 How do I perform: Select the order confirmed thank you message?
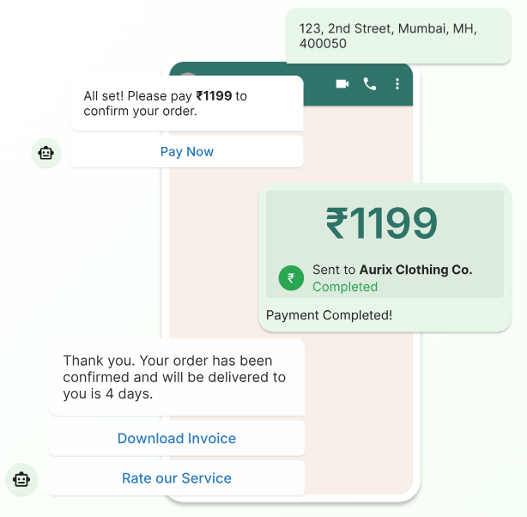175,377
